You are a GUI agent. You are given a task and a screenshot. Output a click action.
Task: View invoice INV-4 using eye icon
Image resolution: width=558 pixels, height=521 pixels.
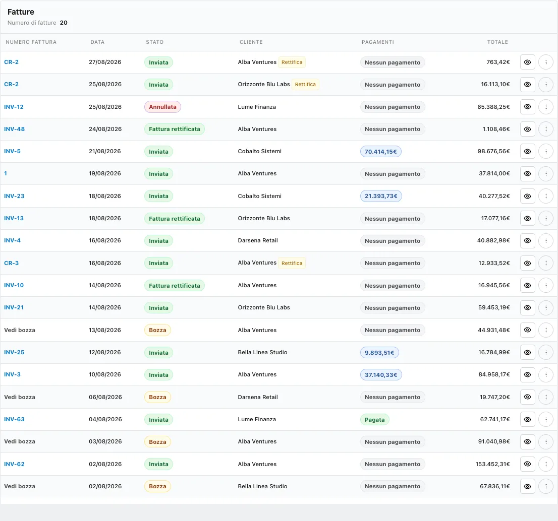click(x=527, y=241)
